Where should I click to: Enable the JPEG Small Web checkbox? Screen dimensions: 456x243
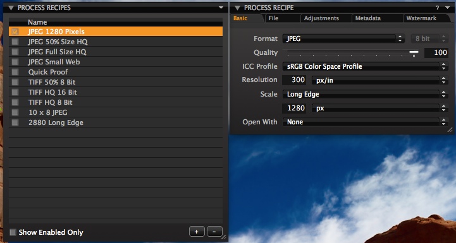(x=15, y=62)
